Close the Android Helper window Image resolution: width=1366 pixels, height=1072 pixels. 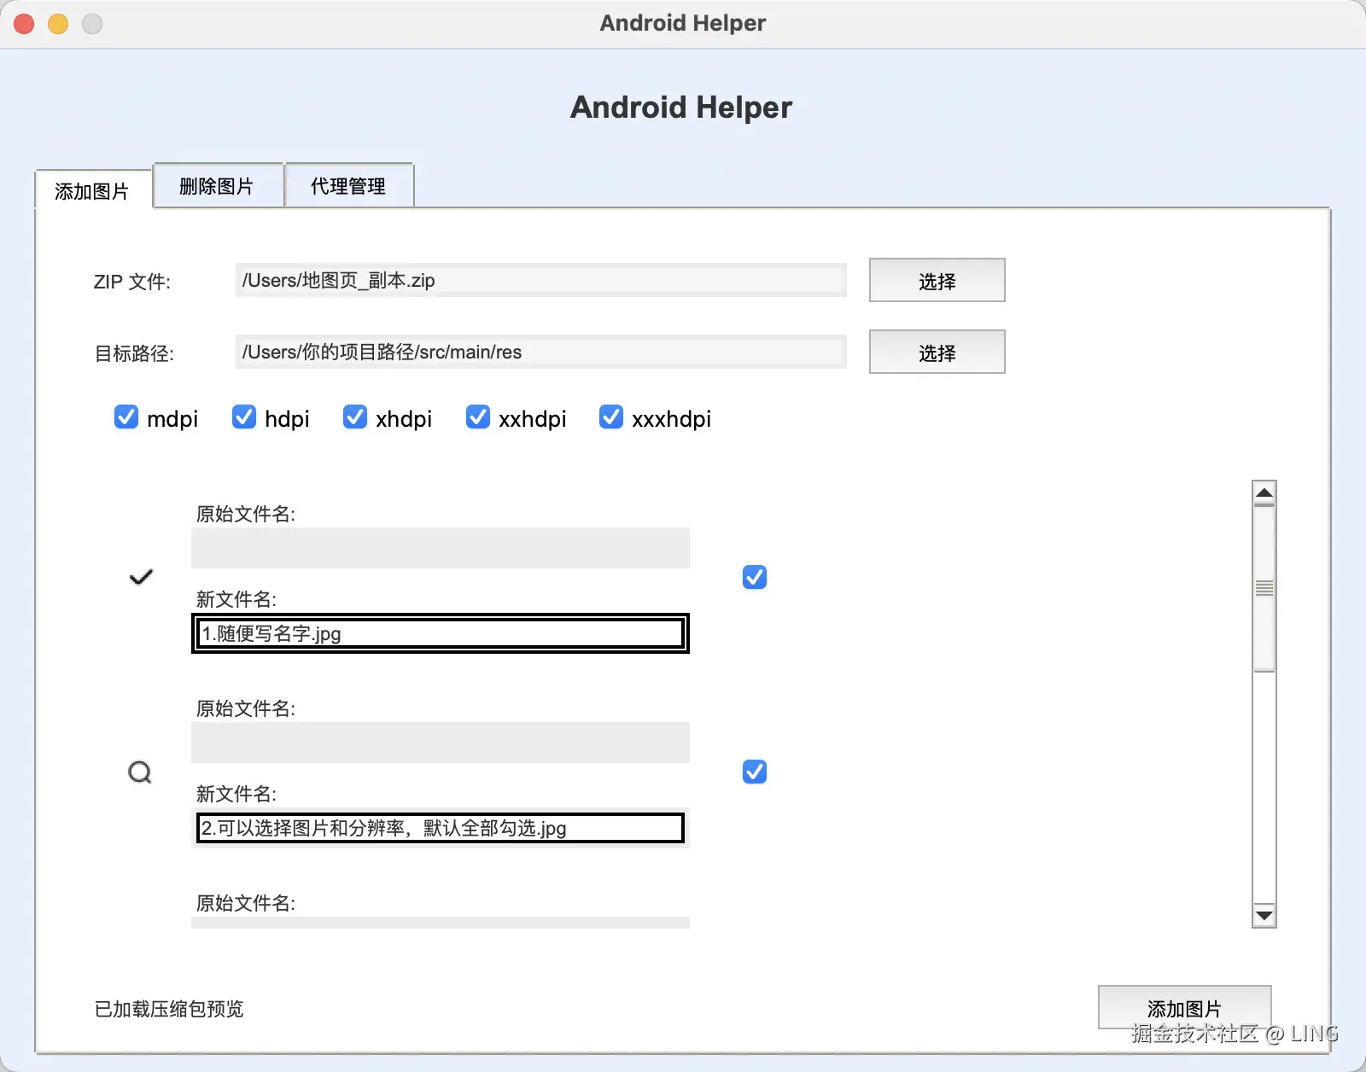click(x=24, y=24)
